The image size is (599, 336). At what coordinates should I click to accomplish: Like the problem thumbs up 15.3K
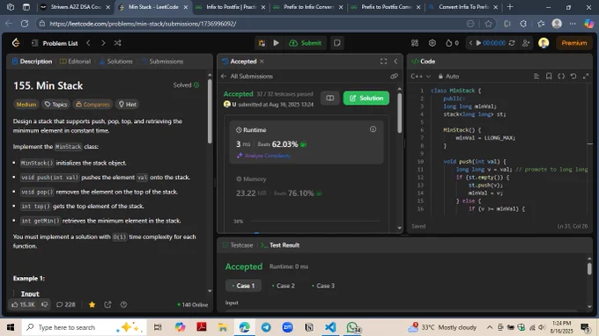[23, 304]
